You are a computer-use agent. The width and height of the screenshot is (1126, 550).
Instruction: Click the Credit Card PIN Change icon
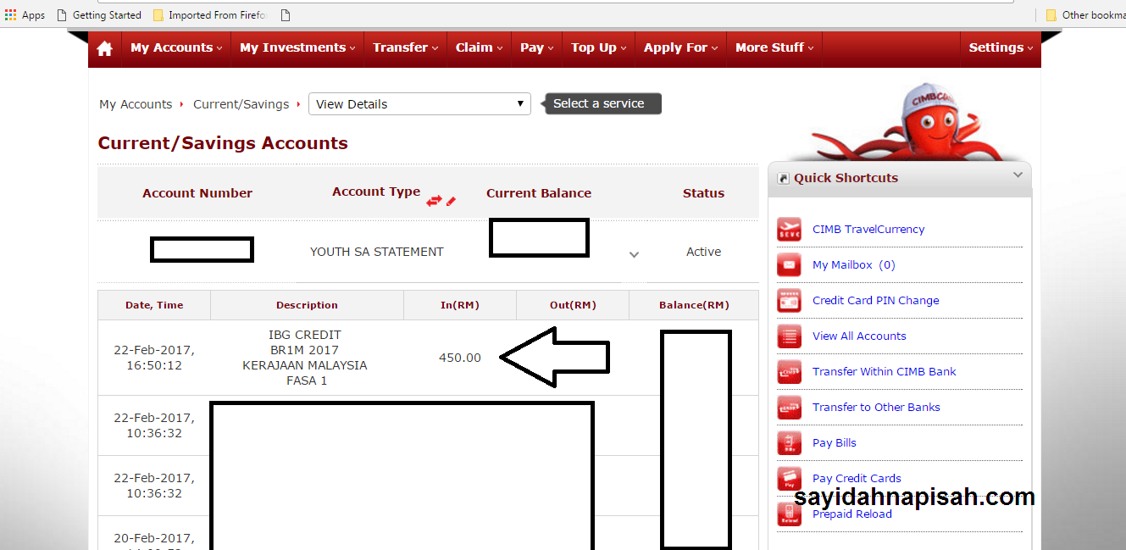tap(789, 301)
